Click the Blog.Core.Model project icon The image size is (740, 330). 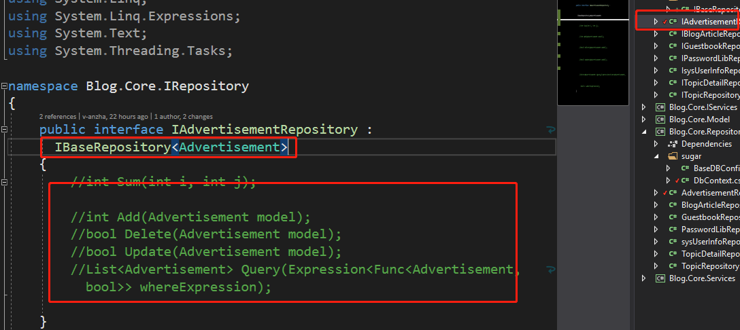tap(660, 120)
